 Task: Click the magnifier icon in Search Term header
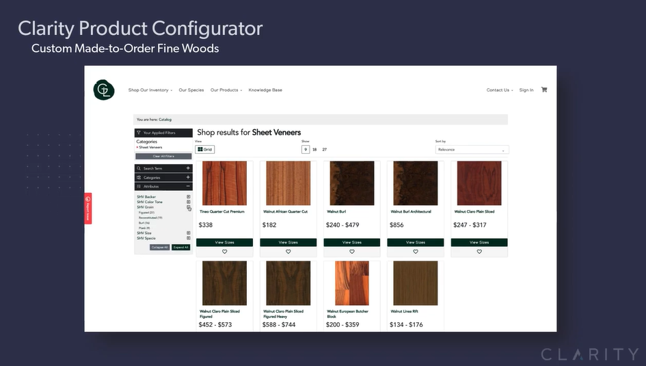coord(139,168)
